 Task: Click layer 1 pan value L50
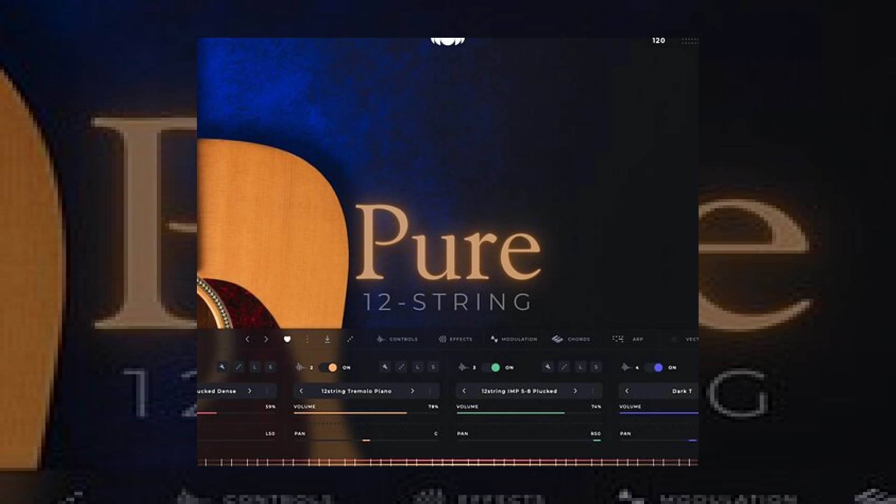[x=270, y=434]
